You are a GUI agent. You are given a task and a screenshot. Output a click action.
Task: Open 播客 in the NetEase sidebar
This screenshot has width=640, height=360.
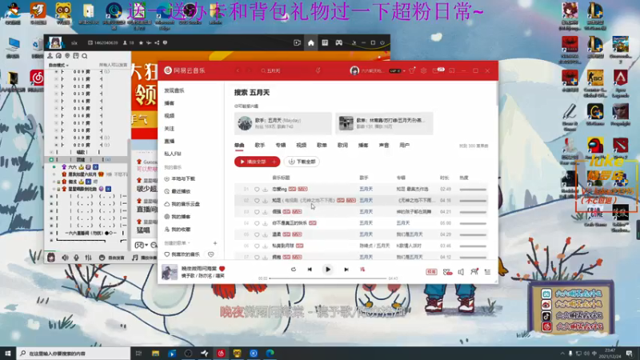point(169,103)
